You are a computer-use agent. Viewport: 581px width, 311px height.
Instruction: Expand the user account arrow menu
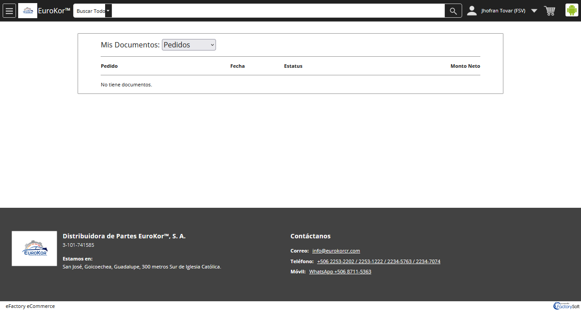click(x=534, y=11)
